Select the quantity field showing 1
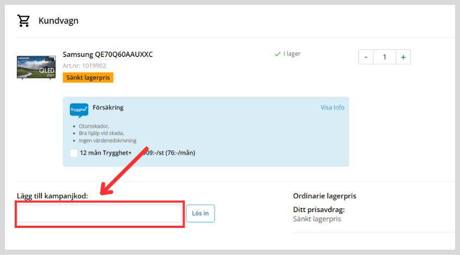460x255 pixels. (x=385, y=57)
